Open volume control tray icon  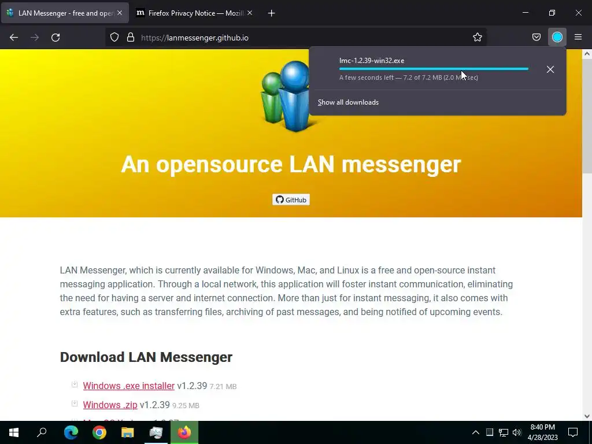click(x=517, y=432)
